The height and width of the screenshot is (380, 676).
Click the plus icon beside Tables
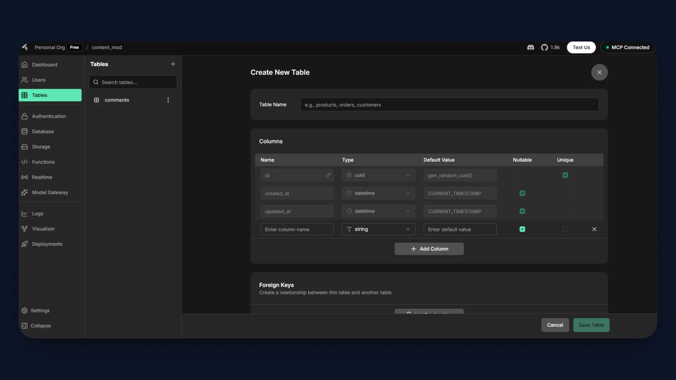point(173,64)
